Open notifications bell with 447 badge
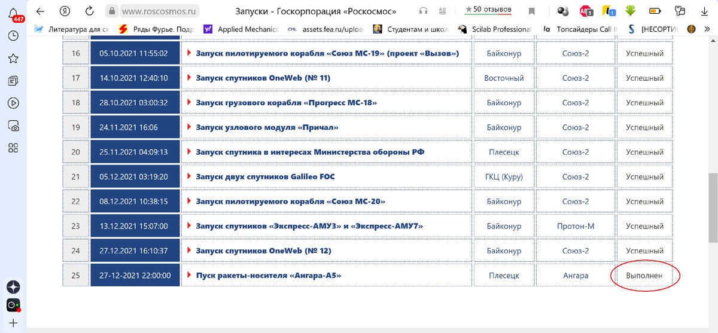 click(x=13, y=13)
